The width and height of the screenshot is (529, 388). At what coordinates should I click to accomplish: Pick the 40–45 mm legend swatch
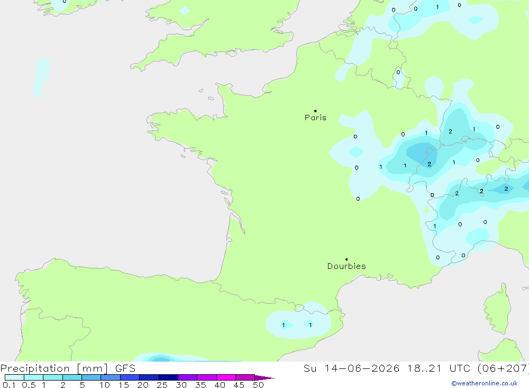pos(226,377)
